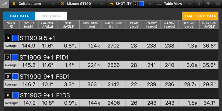
Task: Click the Bluetooth icon in the top bar
Action: (x=199, y=4)
